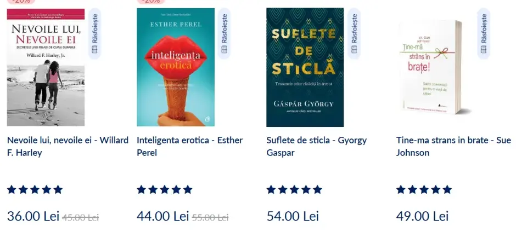Click Răsfoiește icon on Nevoile lui, nevoile ei
The image size is (516, 238).
(94, 34)
